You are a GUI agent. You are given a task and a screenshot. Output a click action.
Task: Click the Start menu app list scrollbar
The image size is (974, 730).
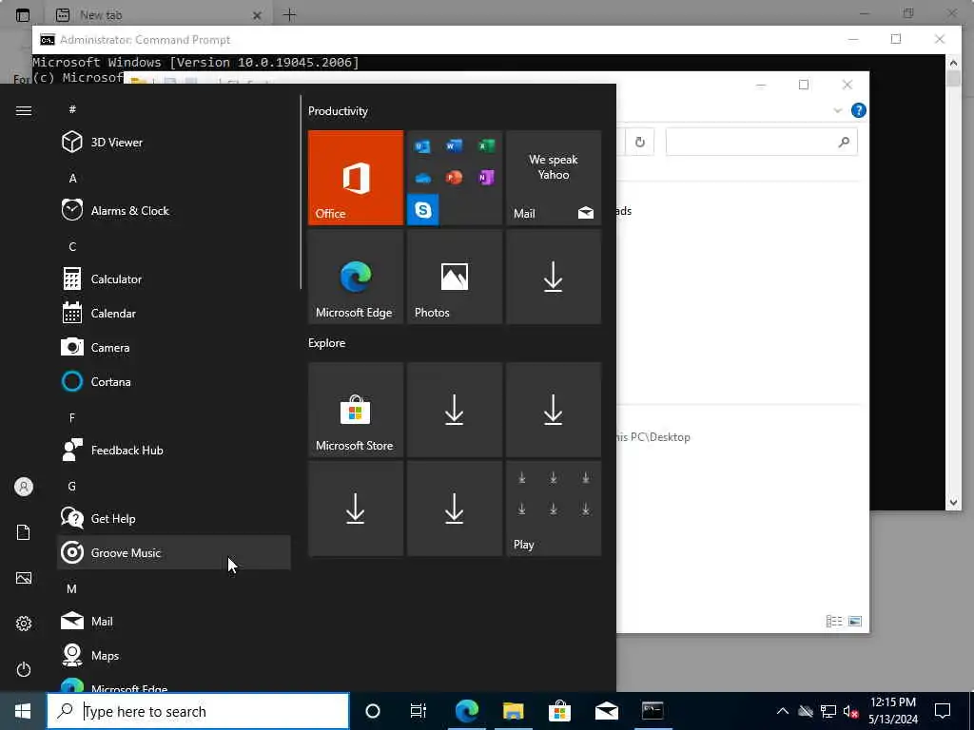pyautogui.click(x=301, y=192)
